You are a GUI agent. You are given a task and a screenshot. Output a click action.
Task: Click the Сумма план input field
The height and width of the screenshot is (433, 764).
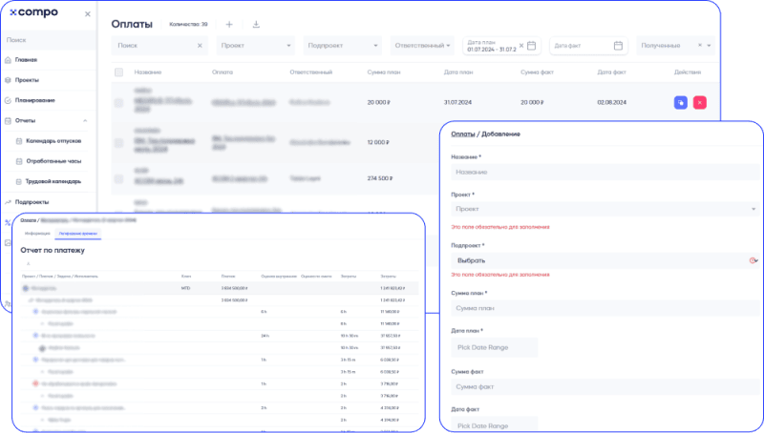[605, 308]
